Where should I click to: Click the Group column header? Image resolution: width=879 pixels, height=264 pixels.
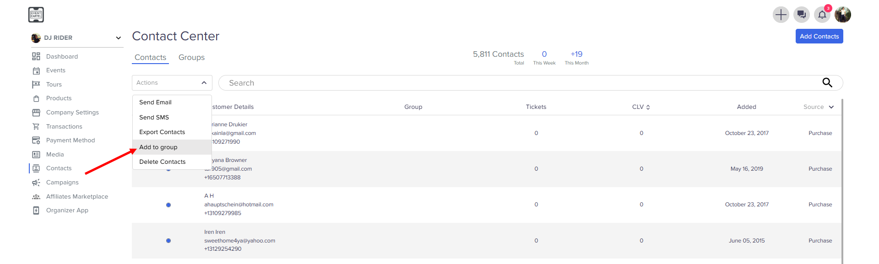pos(413,107)
